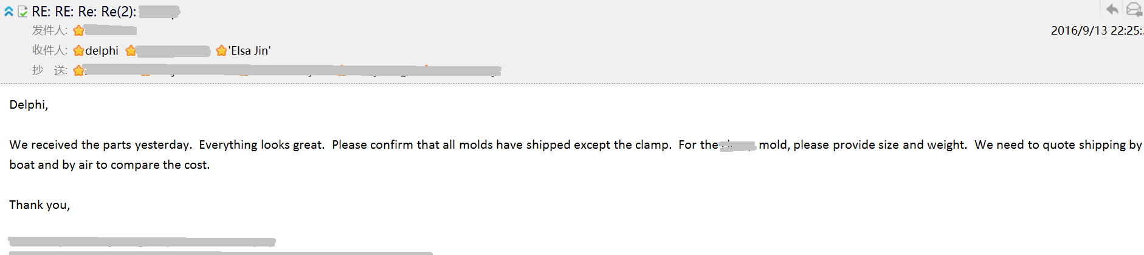Click the reply arrow icon
The width and height of the screenshot is (1144, 255).
point(1112,9)
